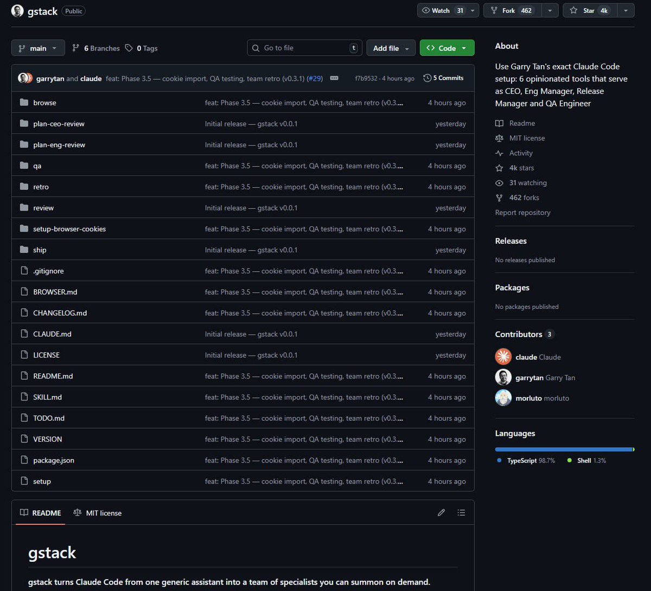Switch to the README tab
Viewport: 651px width, 591px height.
pos(41,513)
